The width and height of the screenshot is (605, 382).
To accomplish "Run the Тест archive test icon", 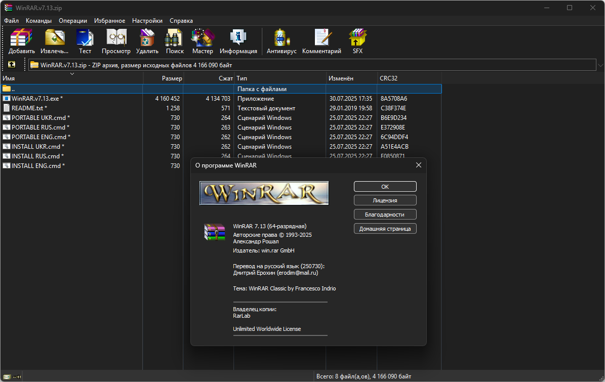I will click(85, 41).
